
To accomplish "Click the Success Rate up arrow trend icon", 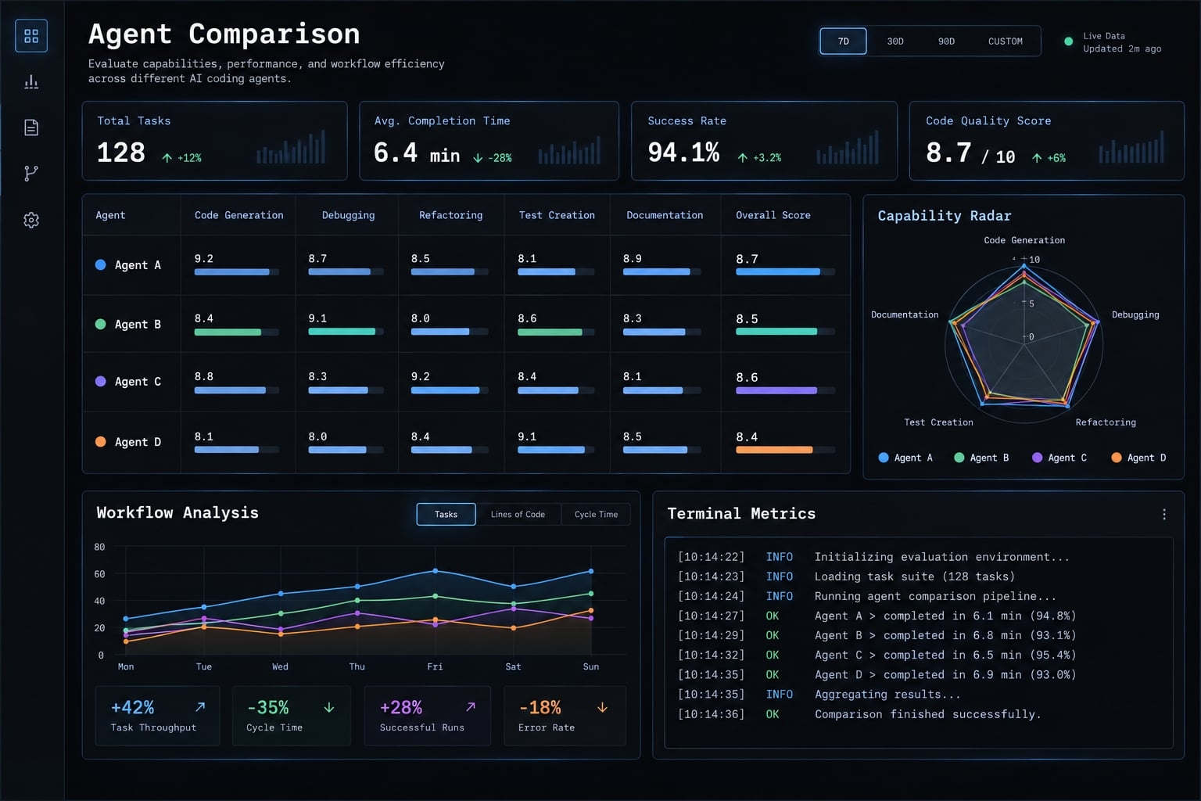I will click(742, 158).
